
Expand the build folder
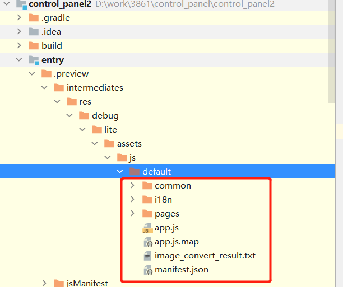[20, 45]
